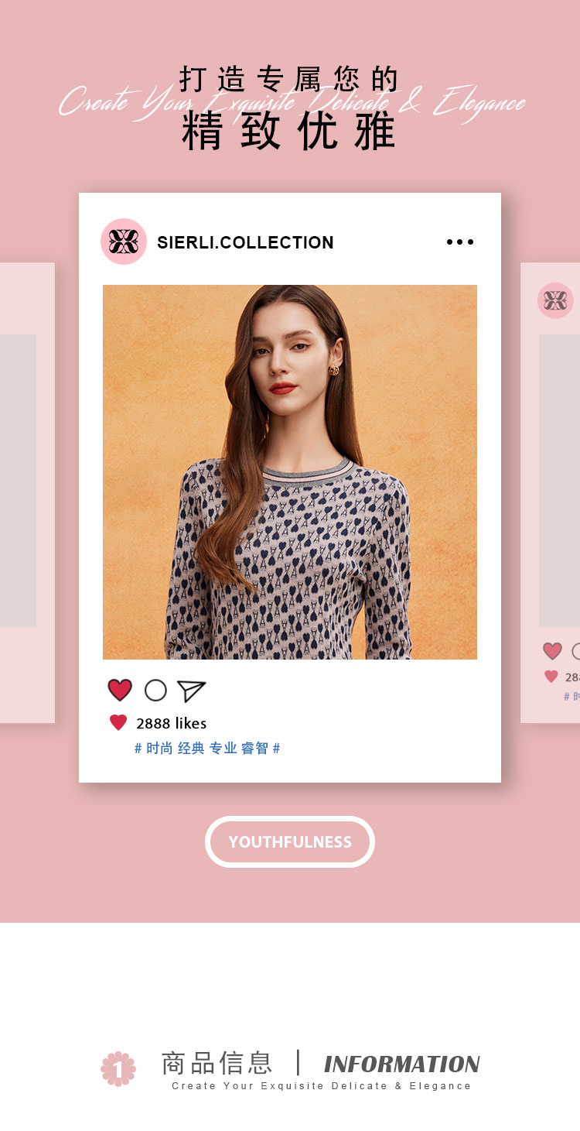Image resolution: width=580 pixels, height=1131 pixels.
Task: Click small red heart beside 2888 likes
Action: coord(118,722)
